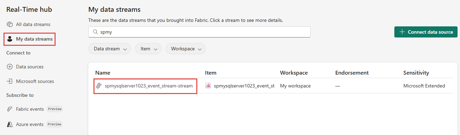Click the My data streams person icon
Screen dimensions: 460x135
point(10,39)
